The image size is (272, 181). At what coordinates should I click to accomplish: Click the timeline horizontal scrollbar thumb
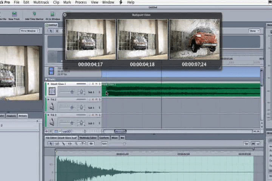(120, 131)
